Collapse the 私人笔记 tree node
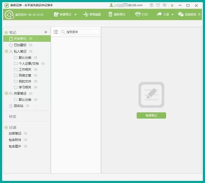This screenshot has width=205, height=183. pos(6,51)
